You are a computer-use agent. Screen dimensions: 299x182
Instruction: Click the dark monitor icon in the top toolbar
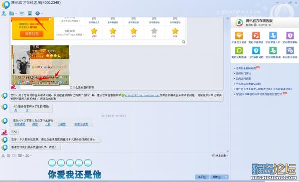[30, 13]
